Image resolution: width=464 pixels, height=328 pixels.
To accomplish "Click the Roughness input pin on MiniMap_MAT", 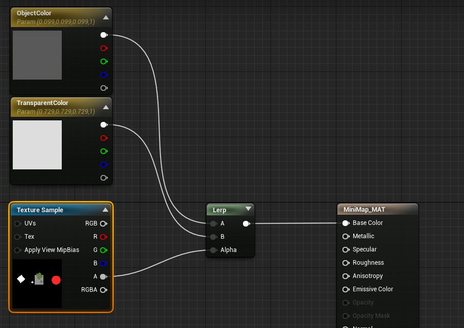I will 346,263.
